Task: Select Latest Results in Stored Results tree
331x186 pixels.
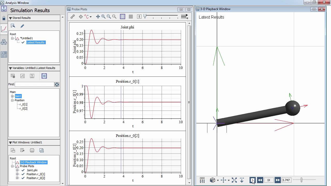Action: (x=36, y=42)
